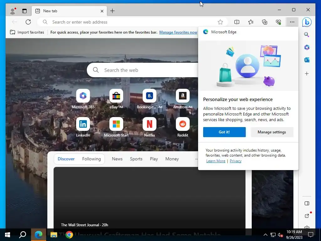Add a new tab with the plus button
The image size is (321, 241).
[113, 11]
